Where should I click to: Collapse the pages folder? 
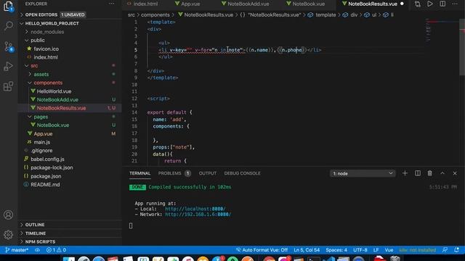(41, 117)
